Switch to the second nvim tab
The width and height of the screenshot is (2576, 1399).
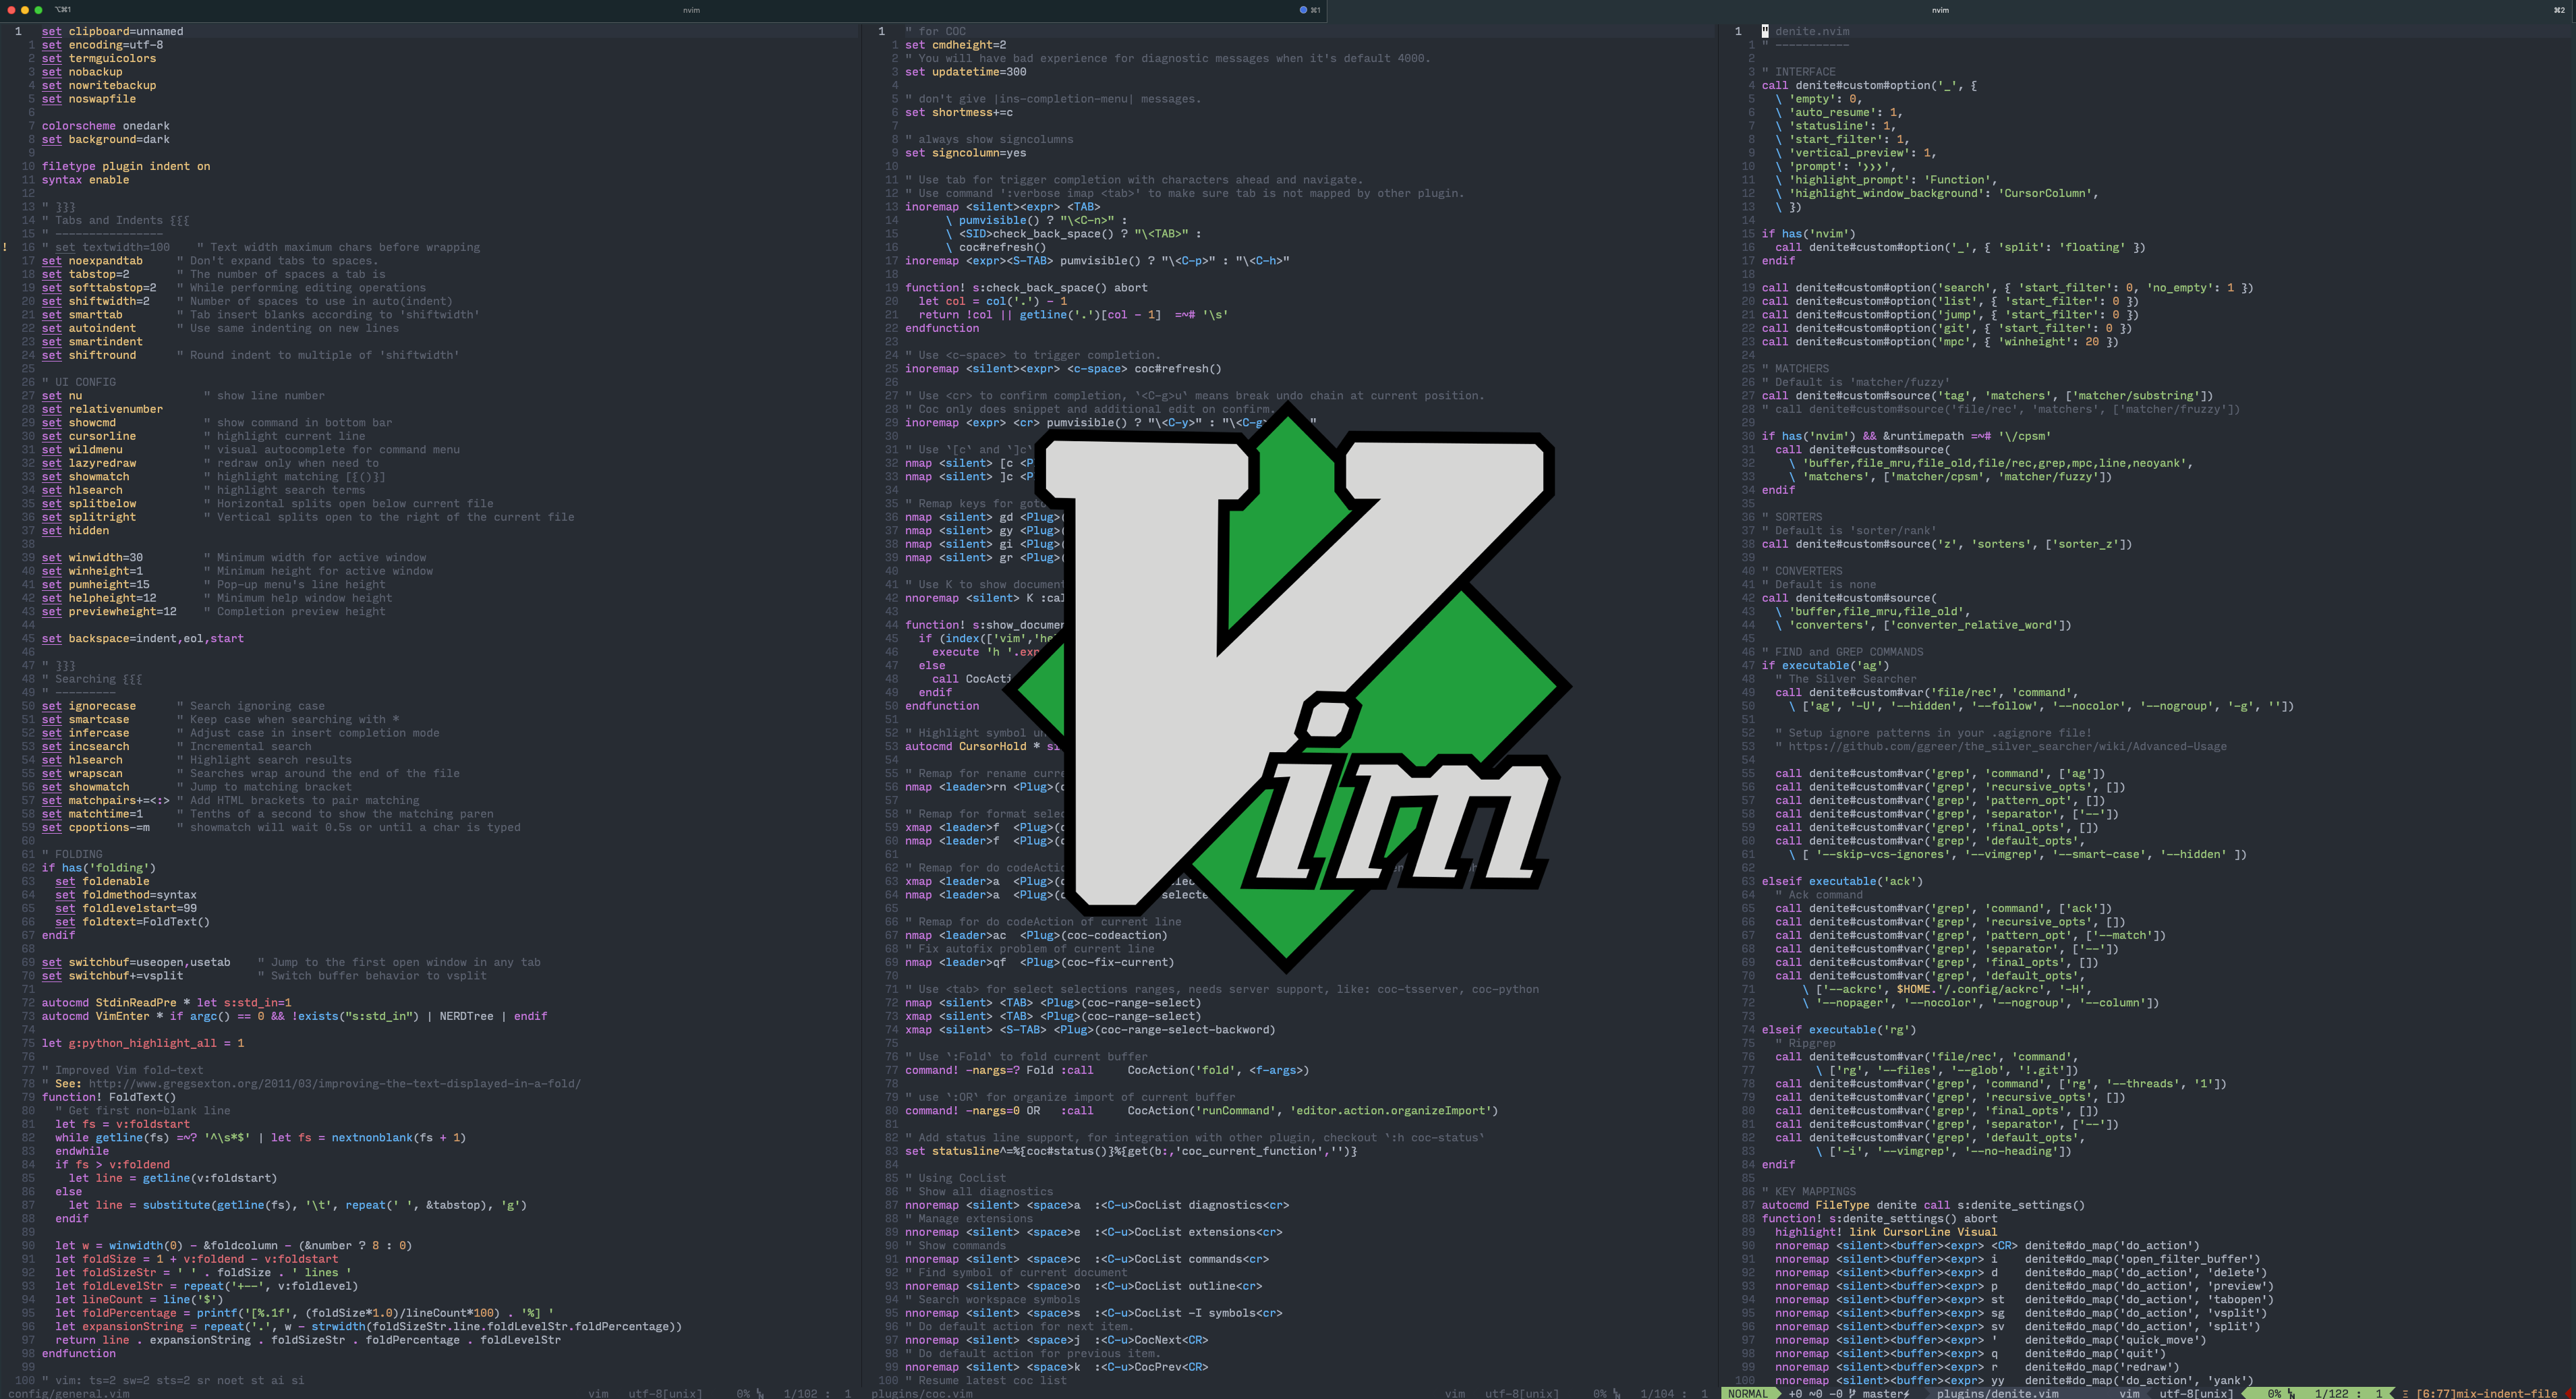[x=1940, y=10]
